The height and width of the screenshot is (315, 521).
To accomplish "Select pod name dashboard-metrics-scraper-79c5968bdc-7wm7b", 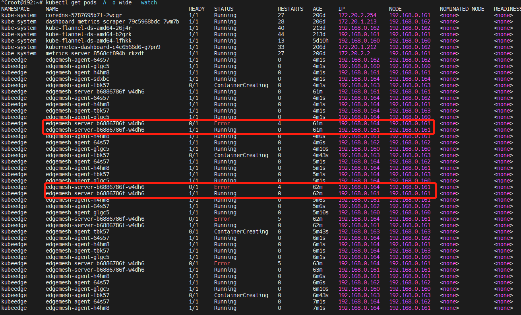I will pos(112,21).
